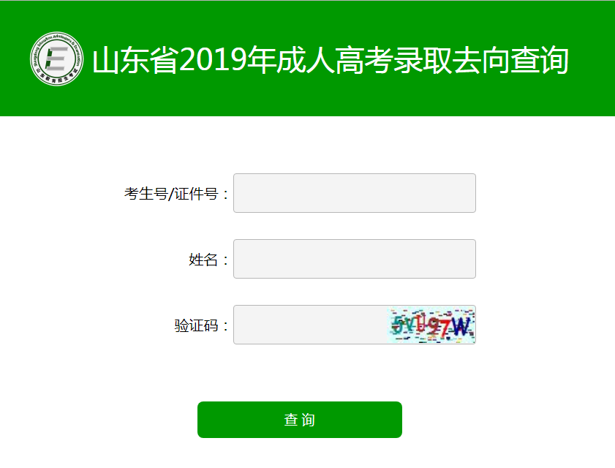Screen dimensions: 615x468
Task: Click the circular Shandong education exam logo
Action: pyautogui.click(x=57, y=59)
